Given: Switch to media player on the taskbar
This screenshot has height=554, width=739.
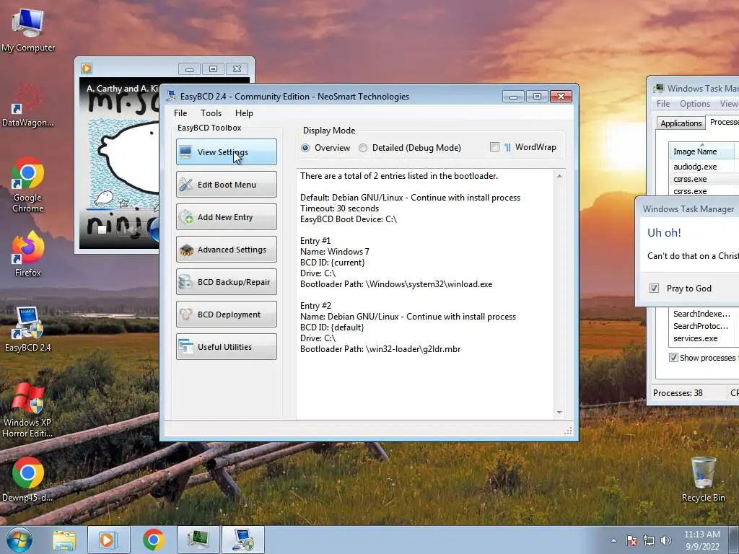Looking at the screenshot, I should coord(108,540).
